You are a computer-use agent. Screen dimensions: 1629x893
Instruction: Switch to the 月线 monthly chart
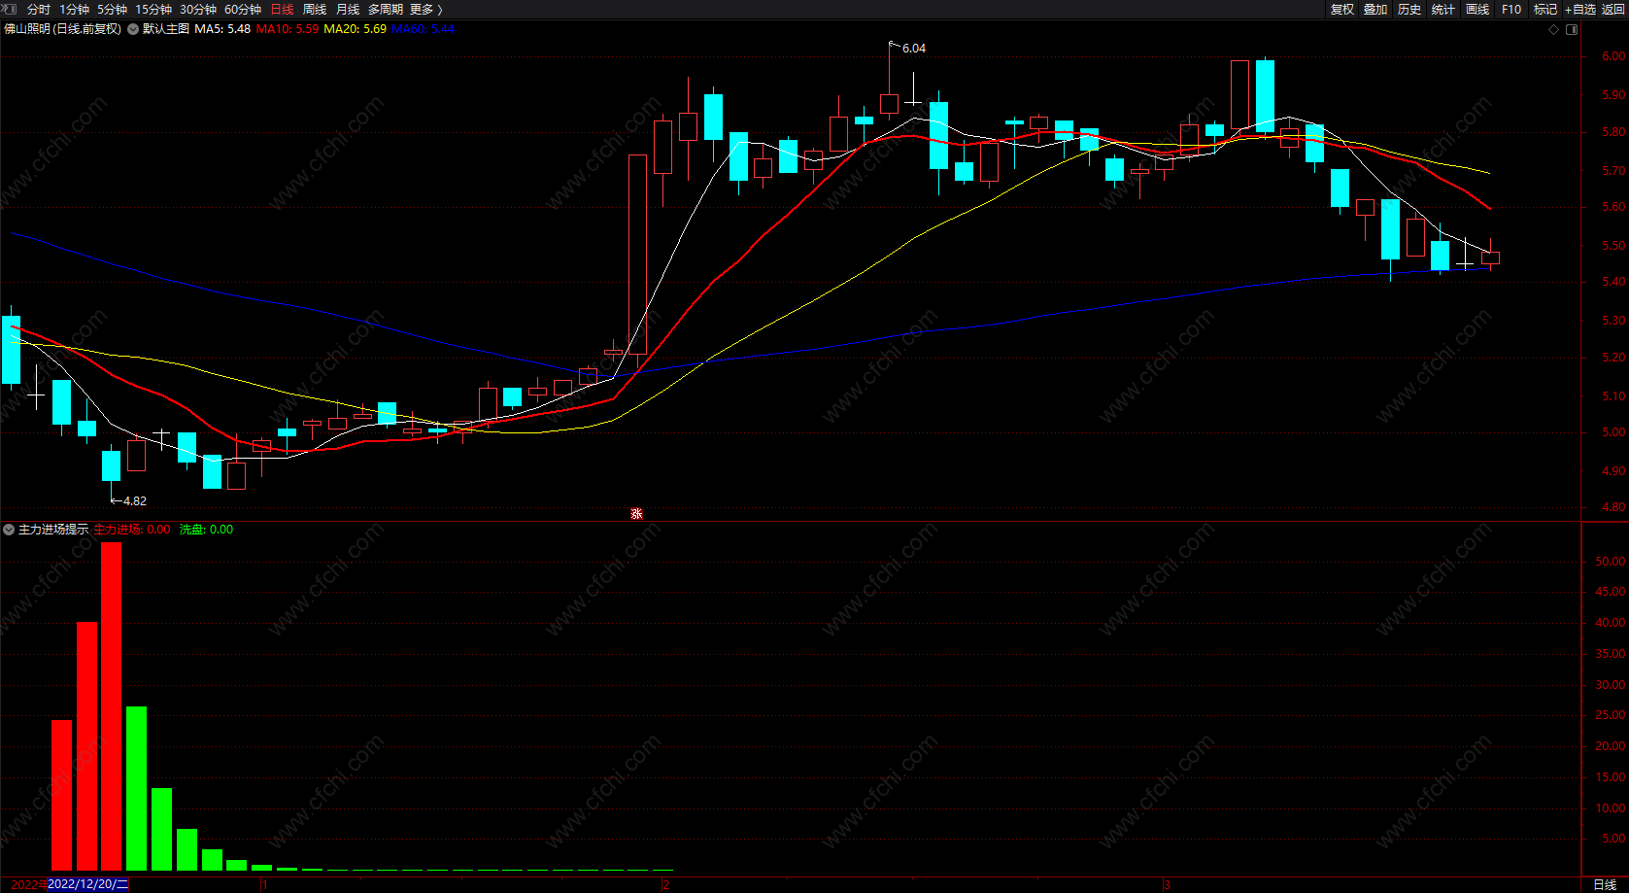tap(348, 10)
